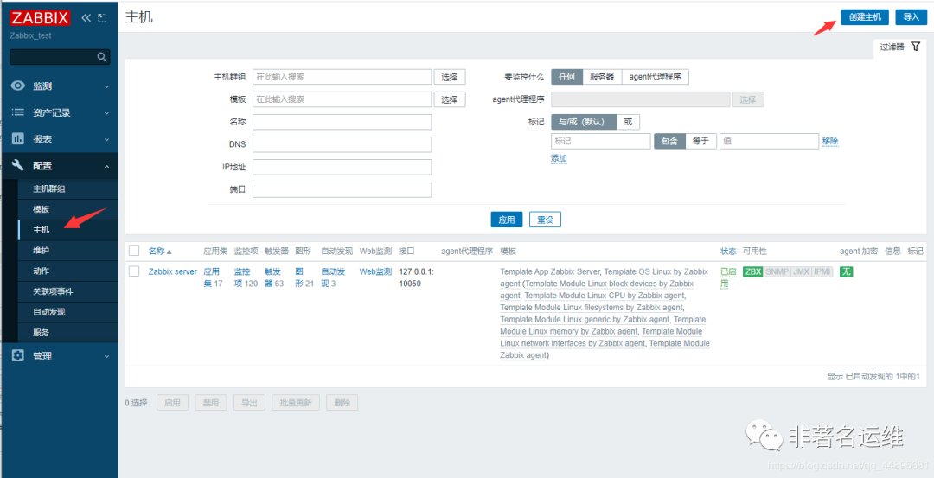Screen dimensions: 934x478
Task: Click the IPMI availability badge
Action: [x=822, y=271]
